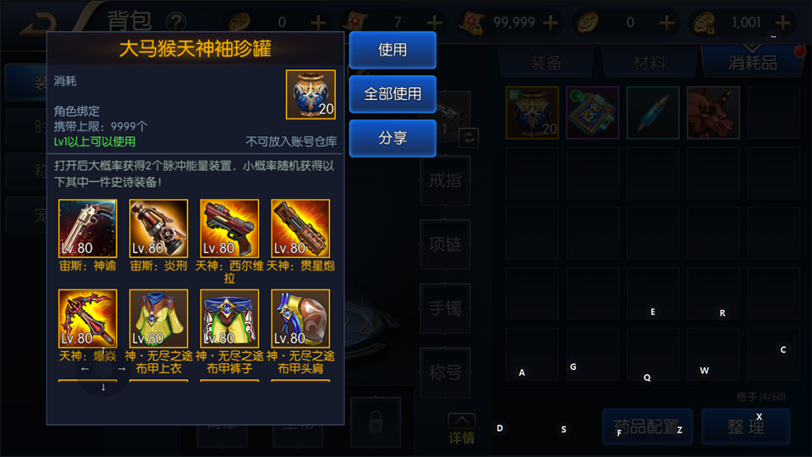Viewport: 812px width, 457px height.
Task: Select the 宙斯：炎刑 weapon icon
Action: click(158, 228)
